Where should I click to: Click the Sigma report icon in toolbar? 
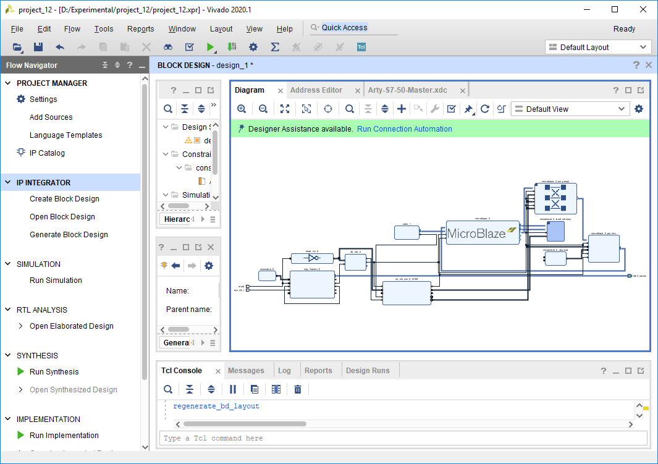coord(275,47)
